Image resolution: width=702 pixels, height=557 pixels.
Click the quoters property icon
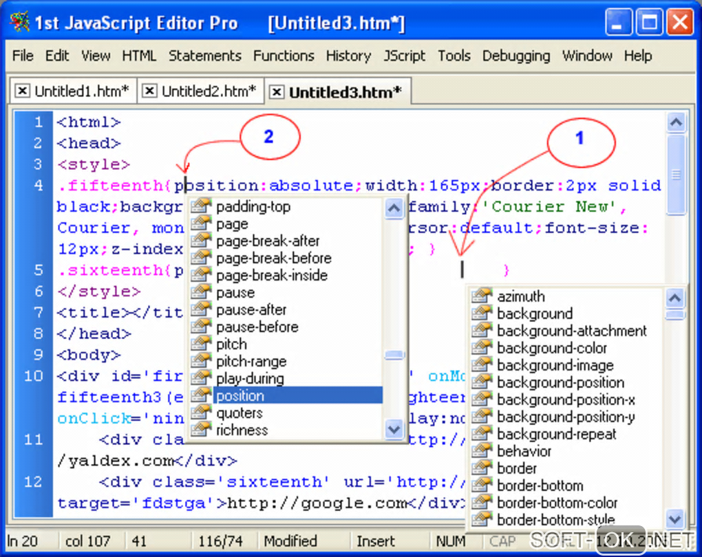pyautogui.click(x=201, y=413)
